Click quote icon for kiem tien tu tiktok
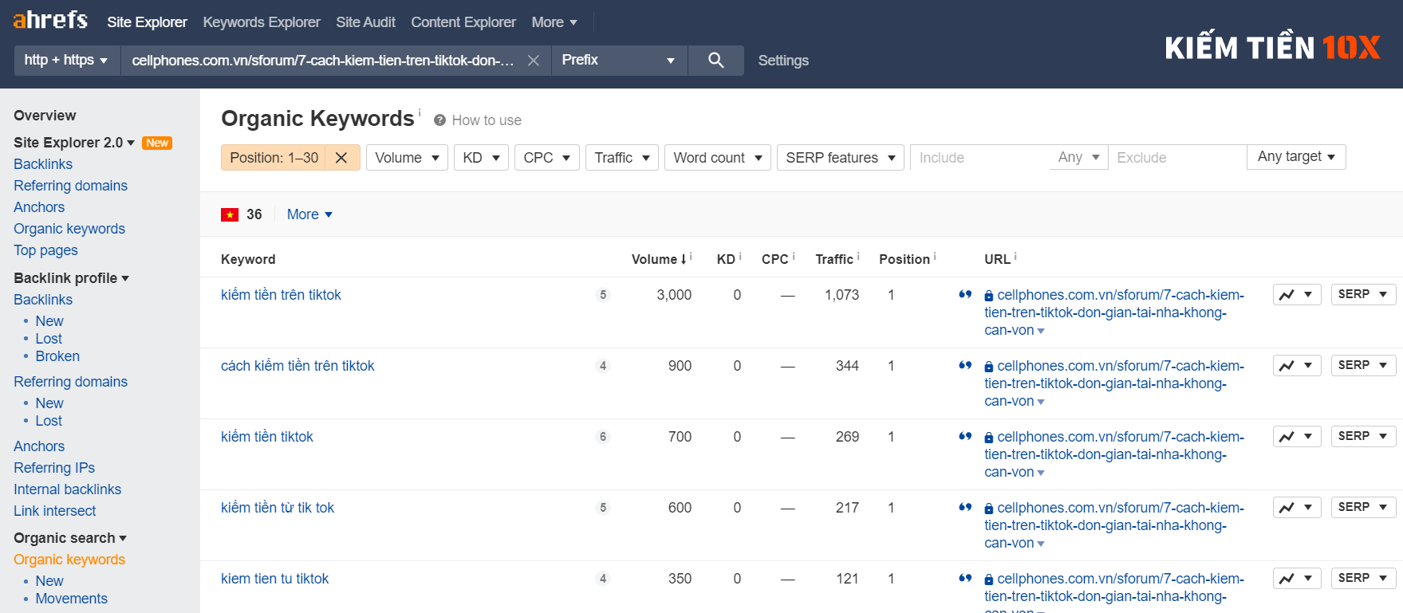The height and width of the screenshot is (613, 1403). [965, 578]
